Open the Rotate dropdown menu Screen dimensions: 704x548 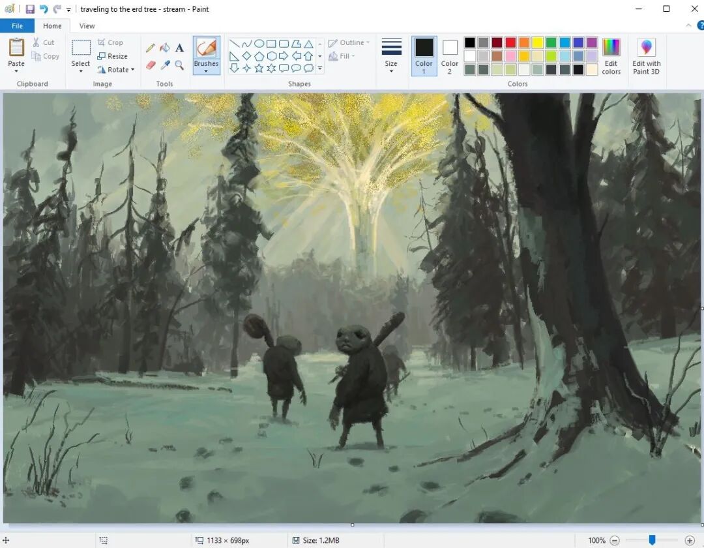tap(116, 70)
